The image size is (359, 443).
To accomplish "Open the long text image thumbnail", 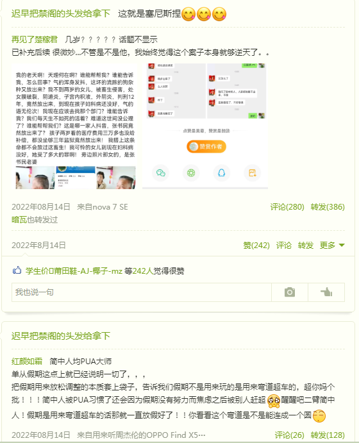I will click(x=76, y=126).
